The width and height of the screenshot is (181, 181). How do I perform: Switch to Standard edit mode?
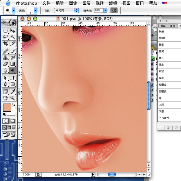click(6, 121)
